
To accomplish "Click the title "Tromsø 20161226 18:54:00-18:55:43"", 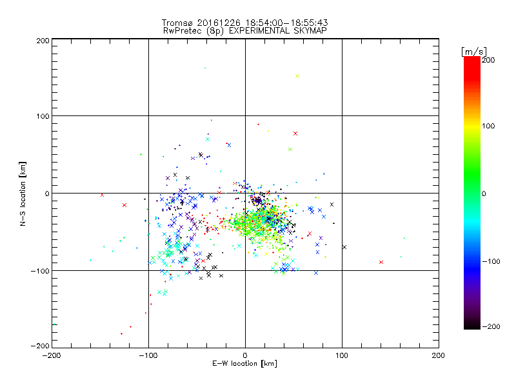I will pyautogui.click(x=244, y=23).
